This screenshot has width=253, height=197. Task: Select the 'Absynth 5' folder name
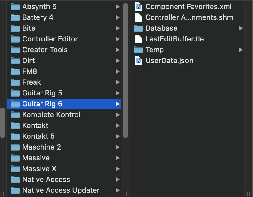pyautogui.click(x=39, y=7)
